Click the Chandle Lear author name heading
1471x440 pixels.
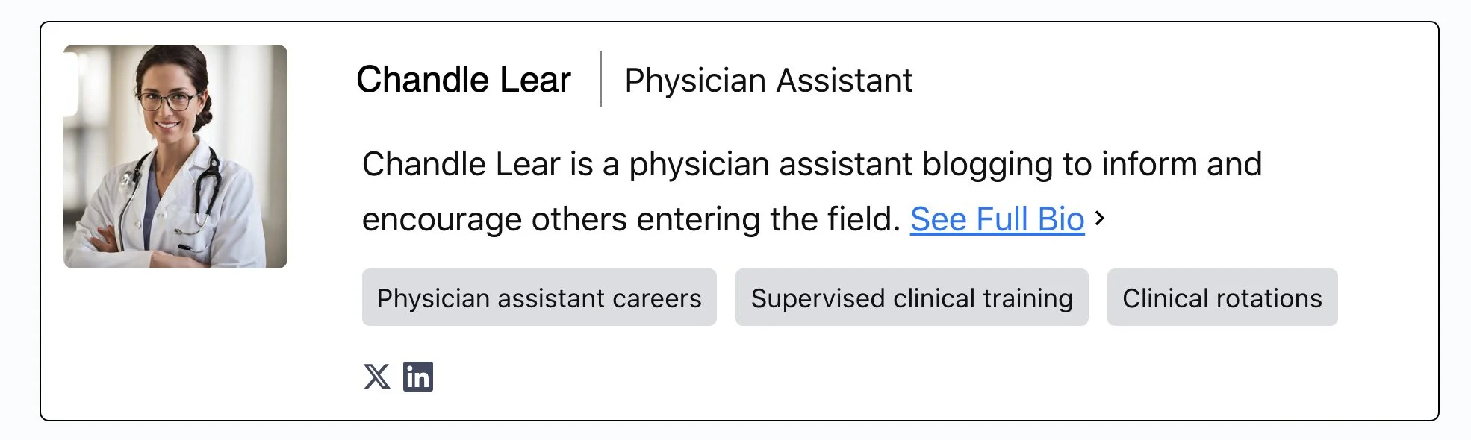[x=464, y=80]
